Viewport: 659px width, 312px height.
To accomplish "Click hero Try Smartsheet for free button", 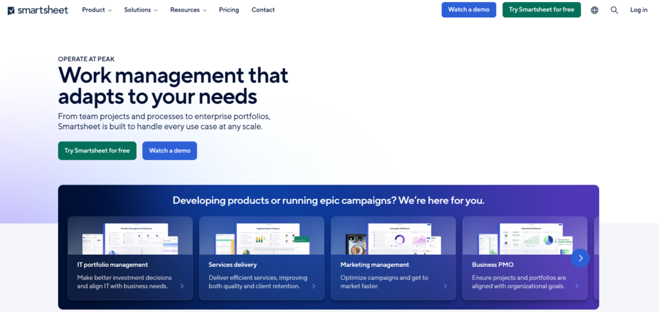I will 97,151.
